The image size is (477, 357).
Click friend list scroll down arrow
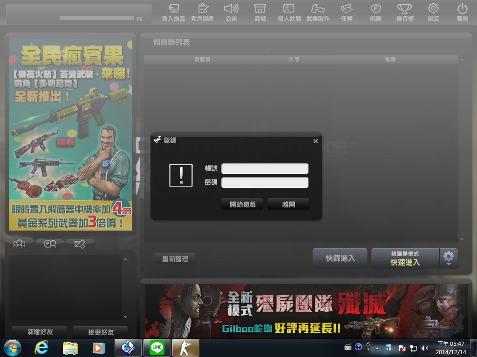125,317
